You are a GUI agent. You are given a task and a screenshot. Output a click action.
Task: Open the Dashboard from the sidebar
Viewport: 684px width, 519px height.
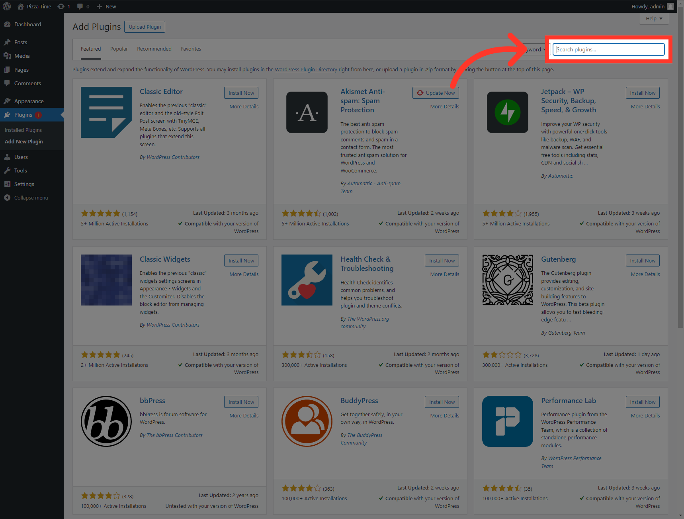point(27,24)
